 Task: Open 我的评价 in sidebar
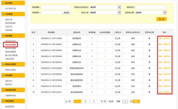(x=9, y=81)
